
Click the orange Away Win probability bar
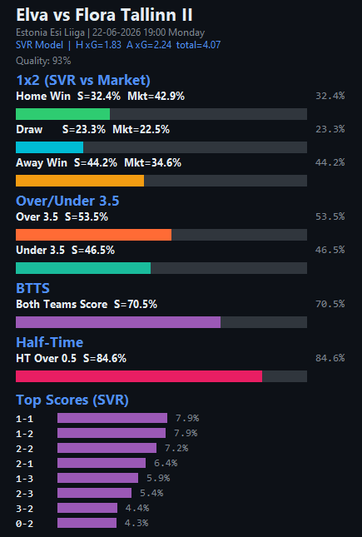click(x=80, y=181)
